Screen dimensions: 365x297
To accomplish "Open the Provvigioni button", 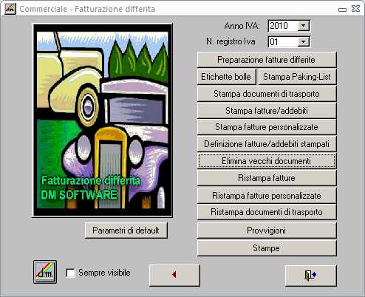I will point(267,231).
